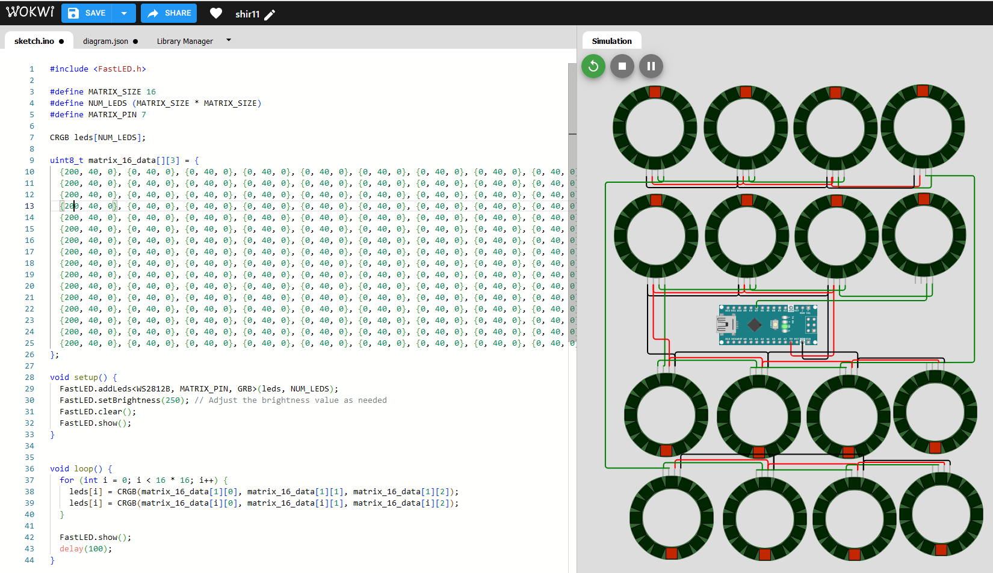This screenshot has width=993, height=573.
Task: Click the Wokwi logo
Action: [30, 13]
